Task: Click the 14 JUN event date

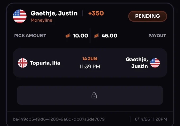Action: [x=90, y=59]
